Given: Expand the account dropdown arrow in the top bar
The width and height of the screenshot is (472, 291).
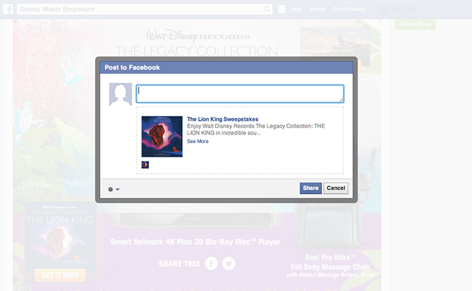Looking at the screenshot, I should 446,9.
